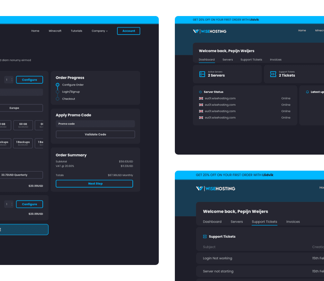Screen dimensions: 324x281
Task: Select the Configure Order step circle
Action: [x=58, y=85]
